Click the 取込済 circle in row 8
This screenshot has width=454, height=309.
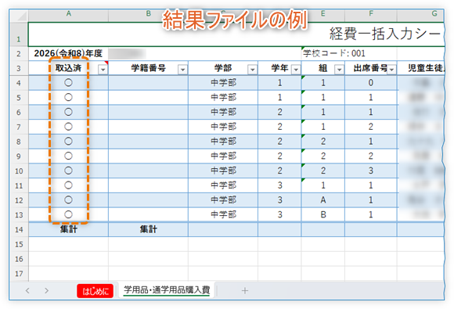(68, 141)
